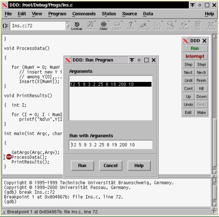219x217 pixels.
Task: Click the Display toolbar icon
Action: pyautogui.click(x=144, y=25)
